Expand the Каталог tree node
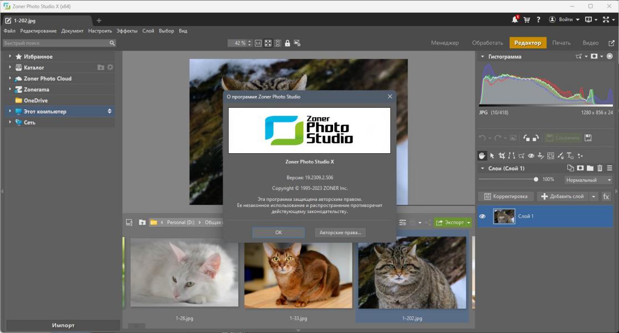Image resolution: width=619 pixels, height=333 pixels. coord(10,67)
